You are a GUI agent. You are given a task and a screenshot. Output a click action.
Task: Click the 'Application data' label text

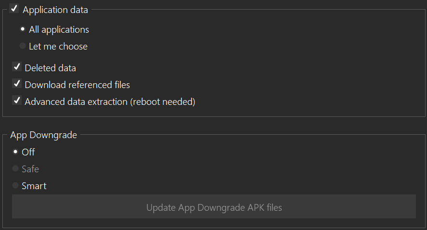pyautogui.click(x=55, y=10)
